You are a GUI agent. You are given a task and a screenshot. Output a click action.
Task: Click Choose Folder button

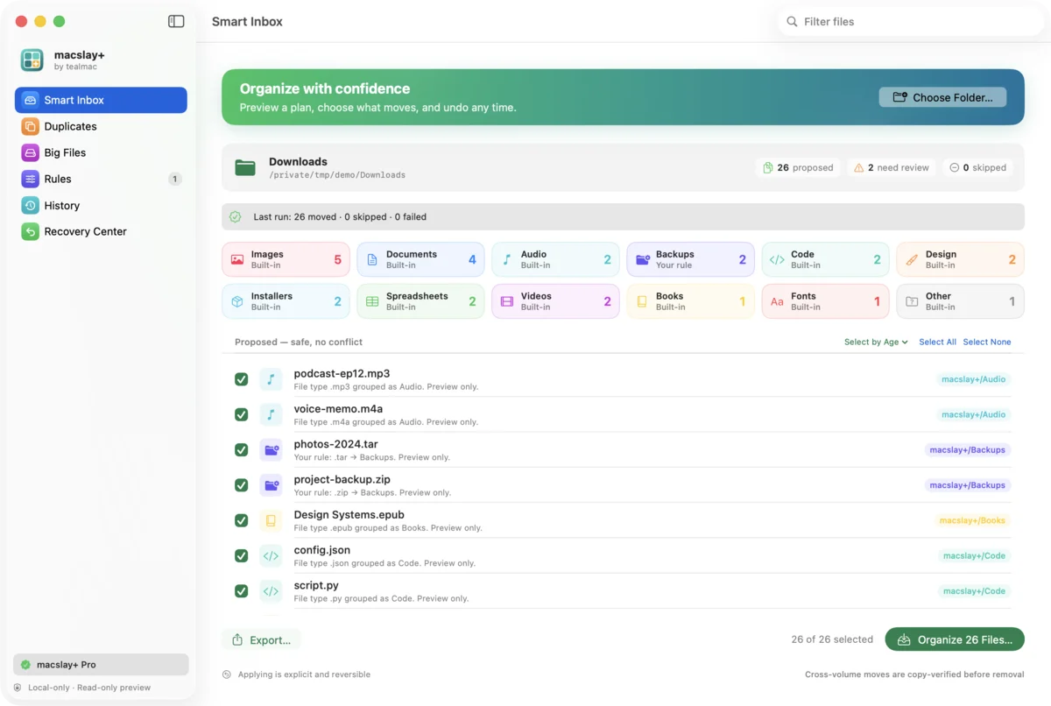click(942, 97)
